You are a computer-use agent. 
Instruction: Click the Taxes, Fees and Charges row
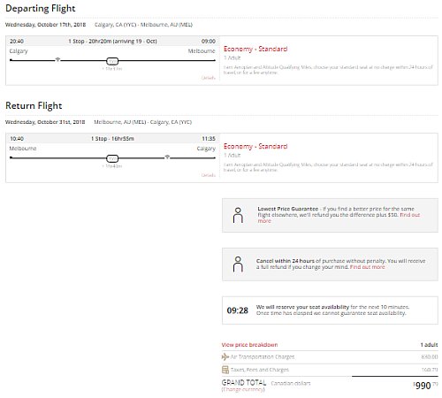coord(330,370)
